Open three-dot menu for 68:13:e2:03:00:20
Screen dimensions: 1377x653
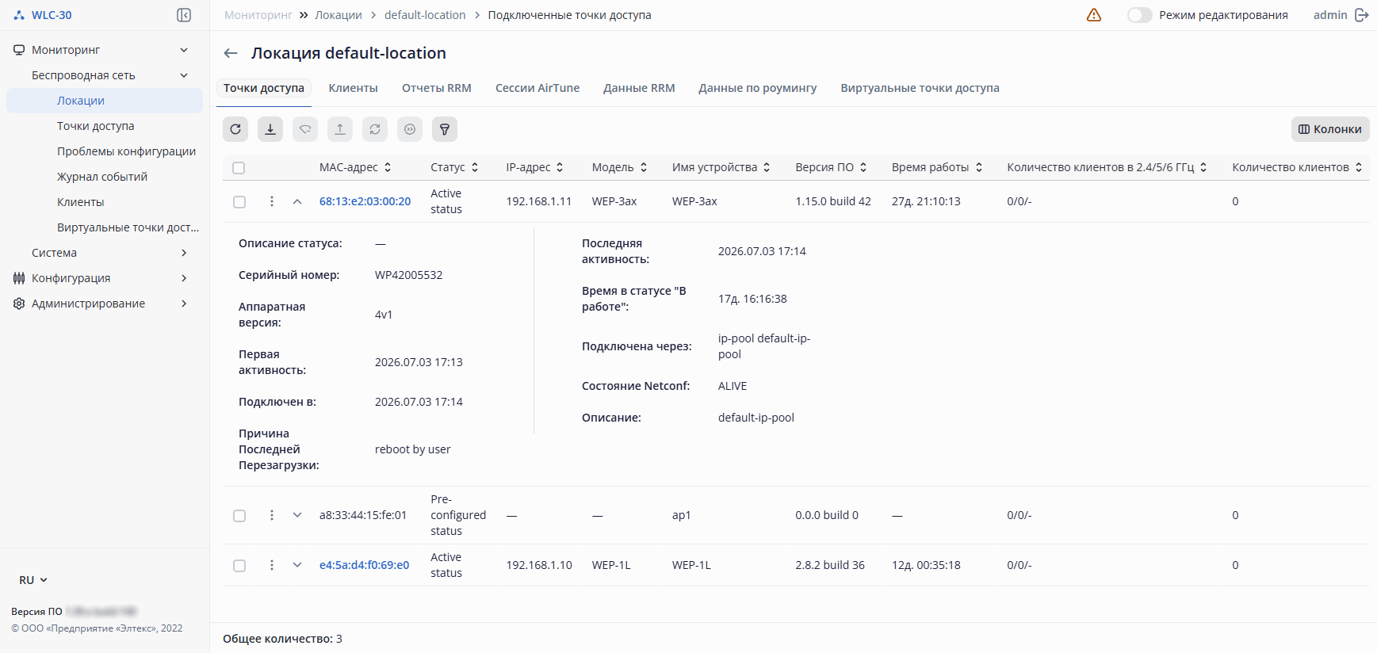[x=272, y=201]
